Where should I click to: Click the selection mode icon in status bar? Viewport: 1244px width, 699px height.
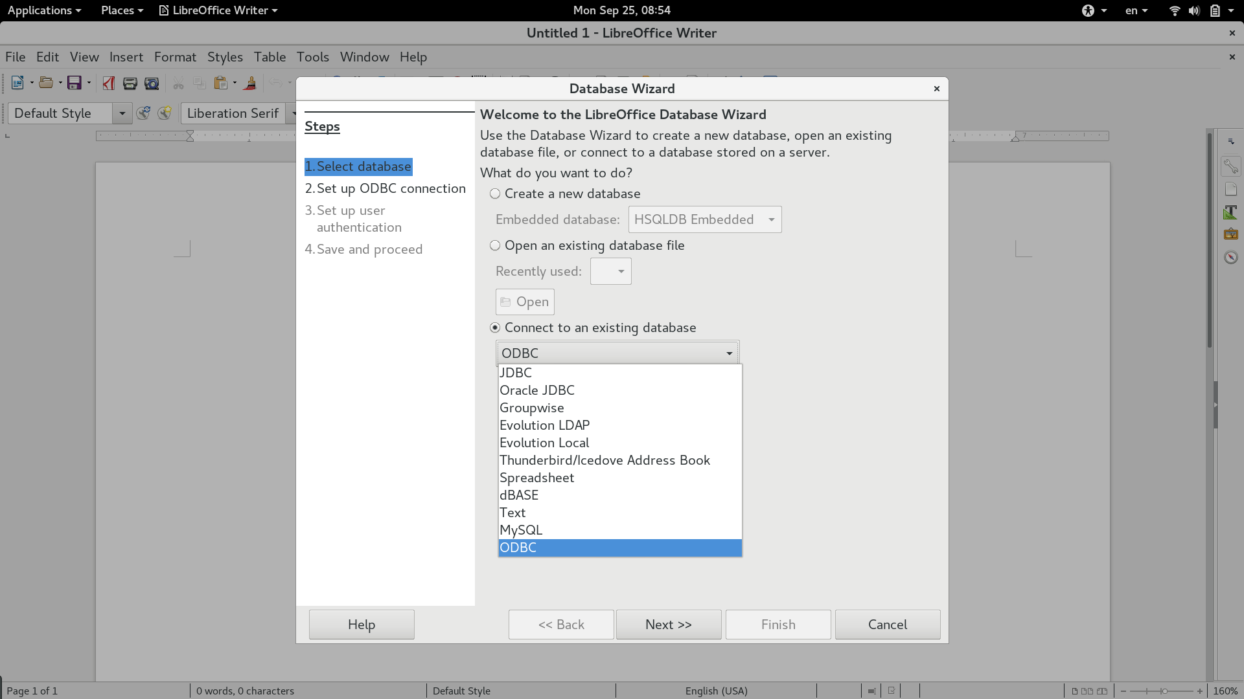(872, 691)
